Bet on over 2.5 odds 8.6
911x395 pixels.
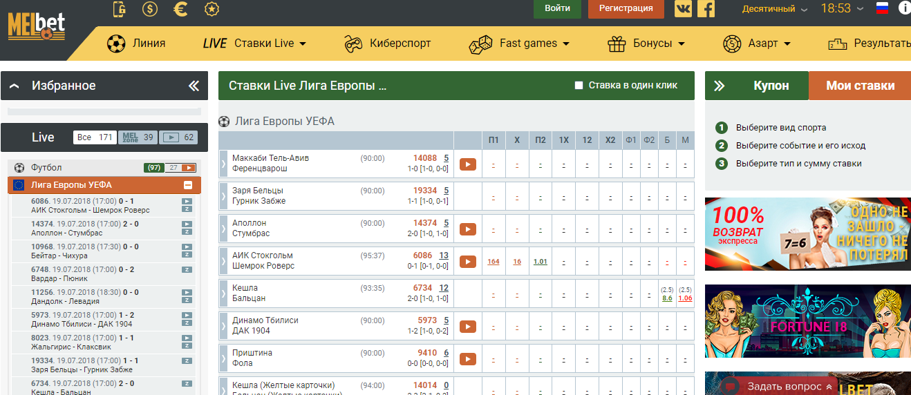point(667,298)
